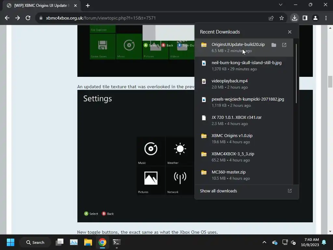Screen dimensions: 333x250
Task: Open JX 720 1.0.1. XBOX r341.rar download
Action: [x=244, y=120]
